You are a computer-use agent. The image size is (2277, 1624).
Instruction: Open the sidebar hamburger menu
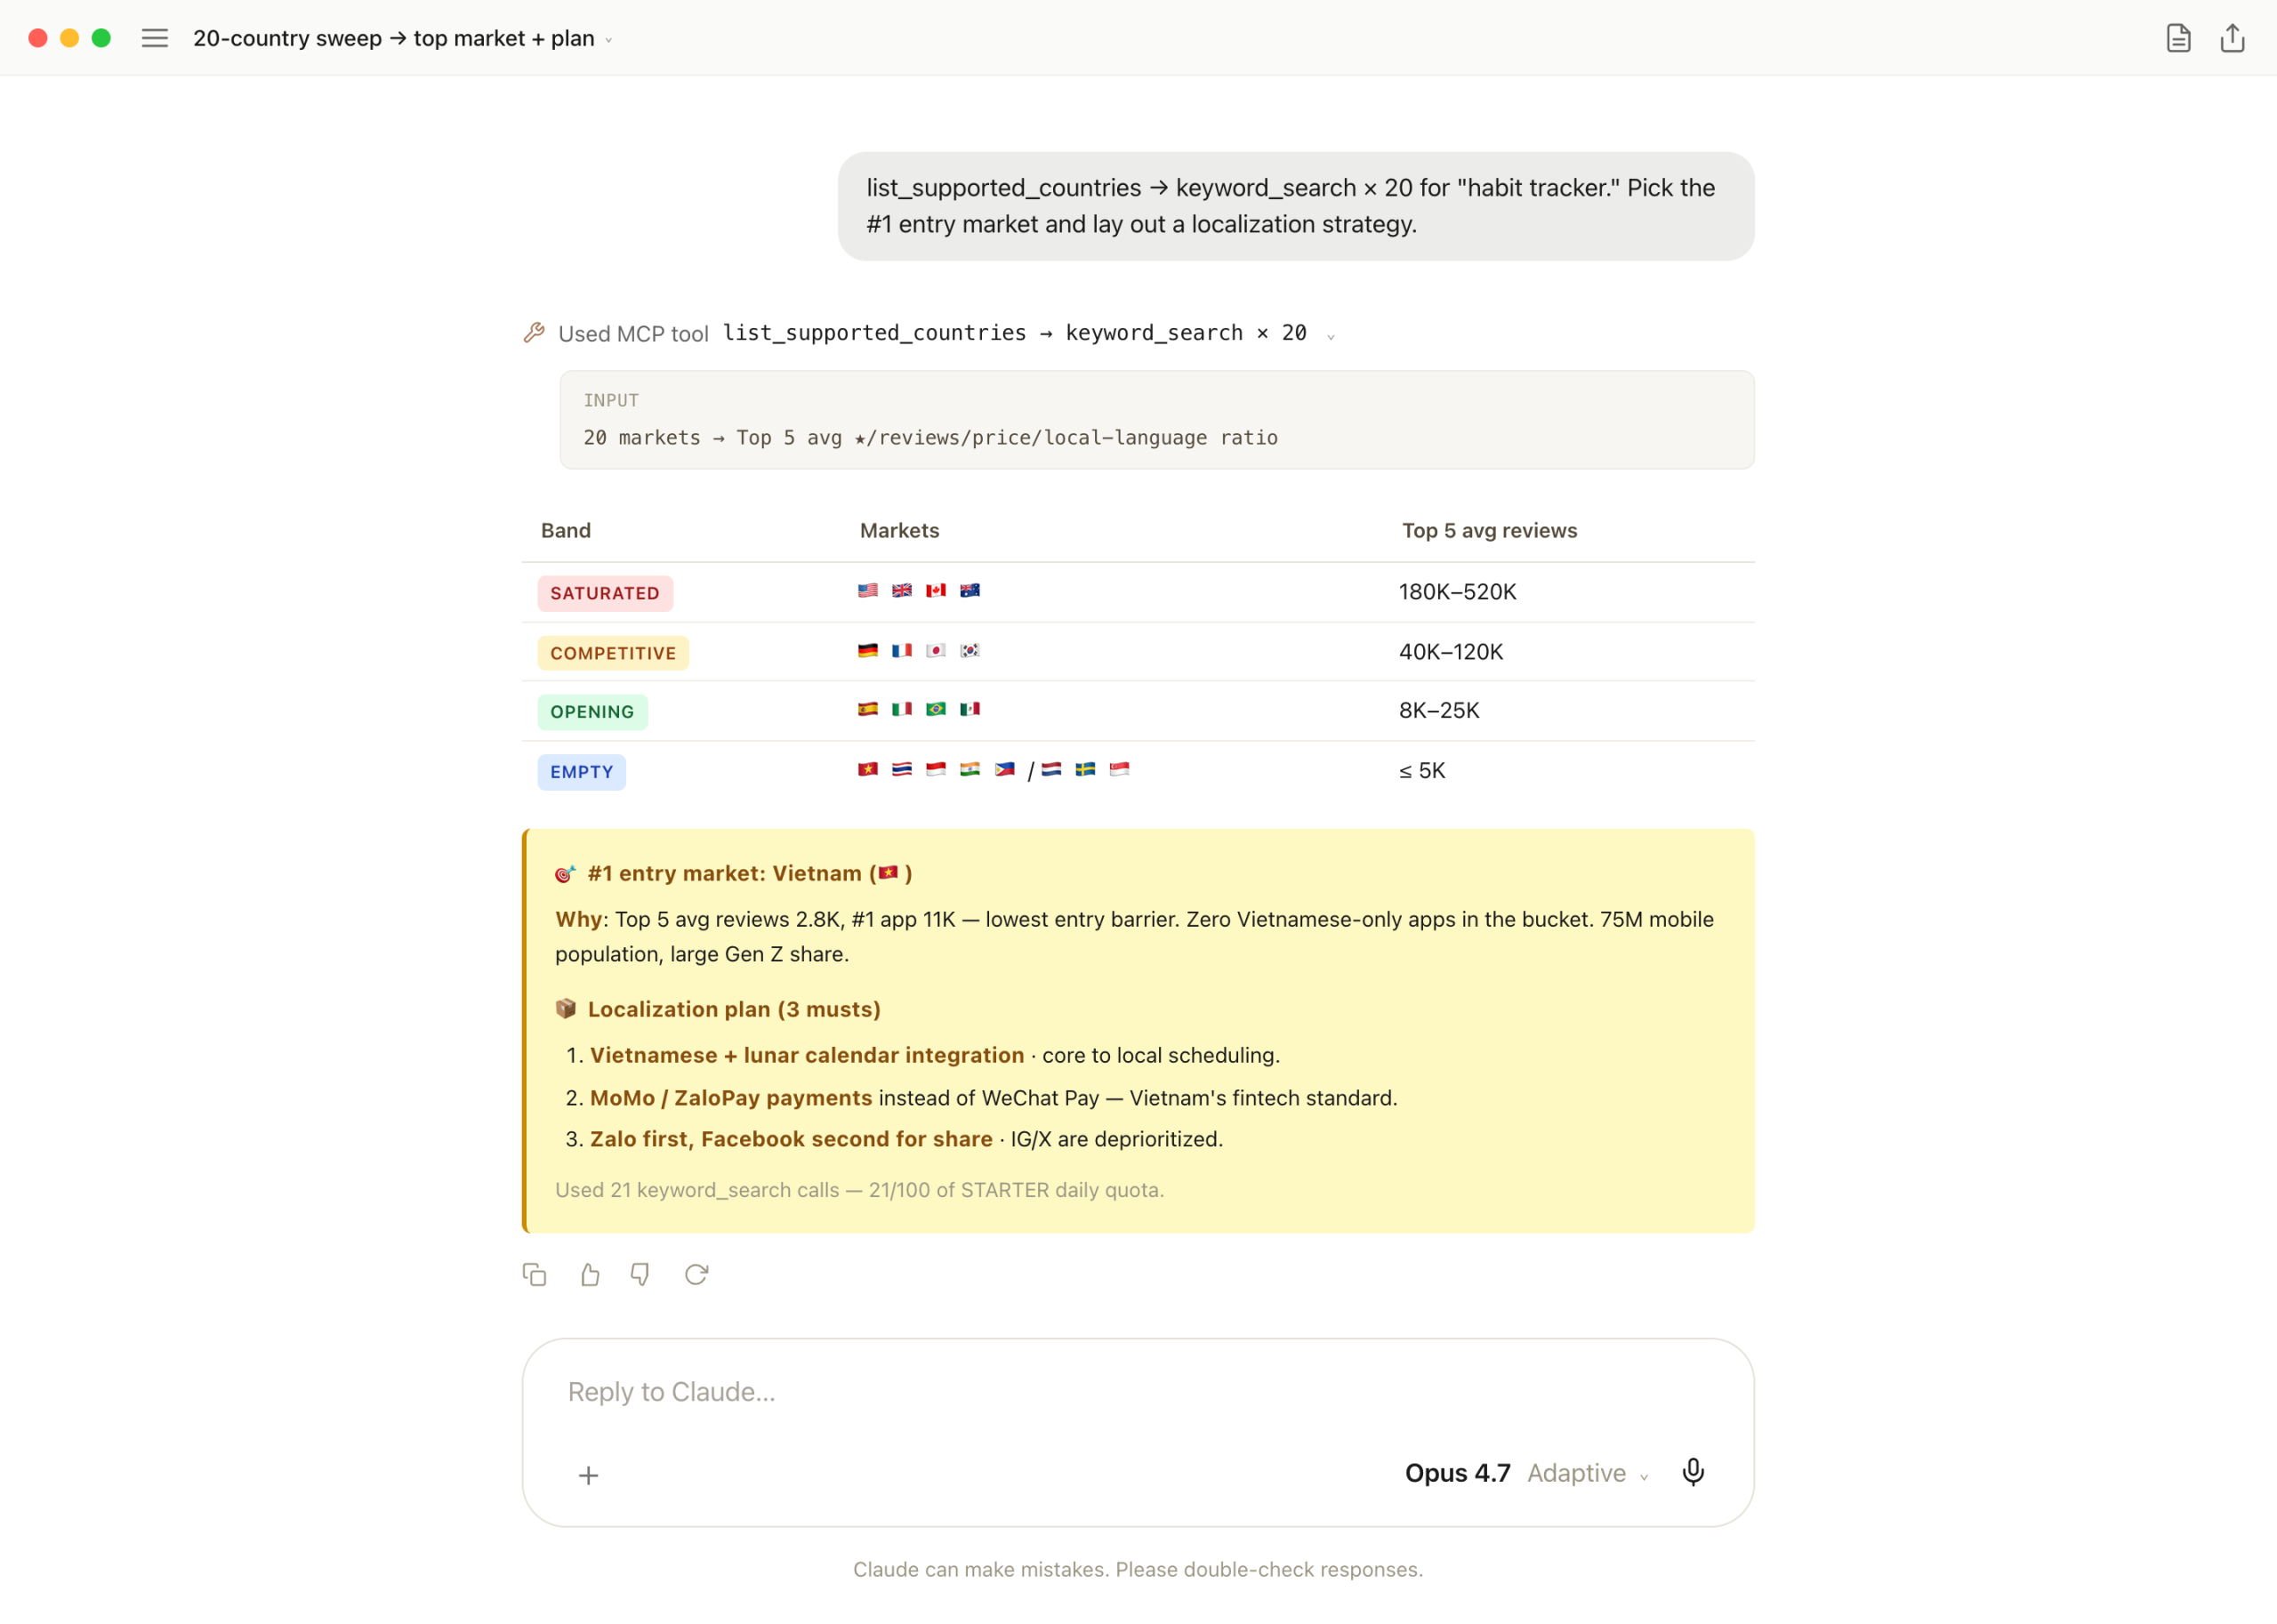(154, 38)
